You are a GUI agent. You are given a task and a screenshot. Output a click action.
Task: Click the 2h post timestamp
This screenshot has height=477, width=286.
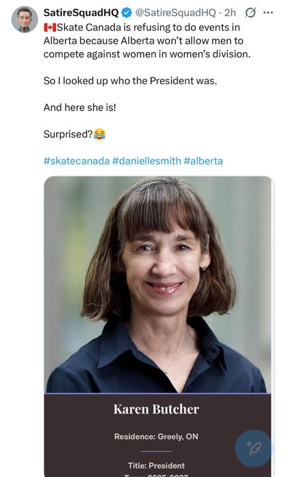(x=230, y=12)
